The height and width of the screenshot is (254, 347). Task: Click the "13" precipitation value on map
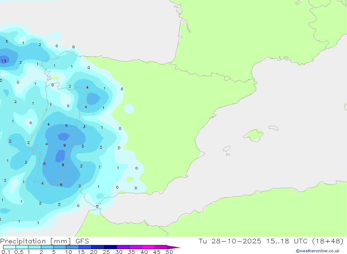click(4, 61)
